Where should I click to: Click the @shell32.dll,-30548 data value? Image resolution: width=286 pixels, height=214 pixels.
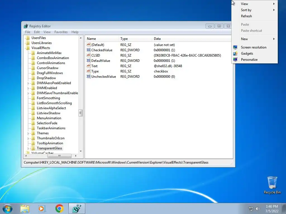click(x=168, y=66)
